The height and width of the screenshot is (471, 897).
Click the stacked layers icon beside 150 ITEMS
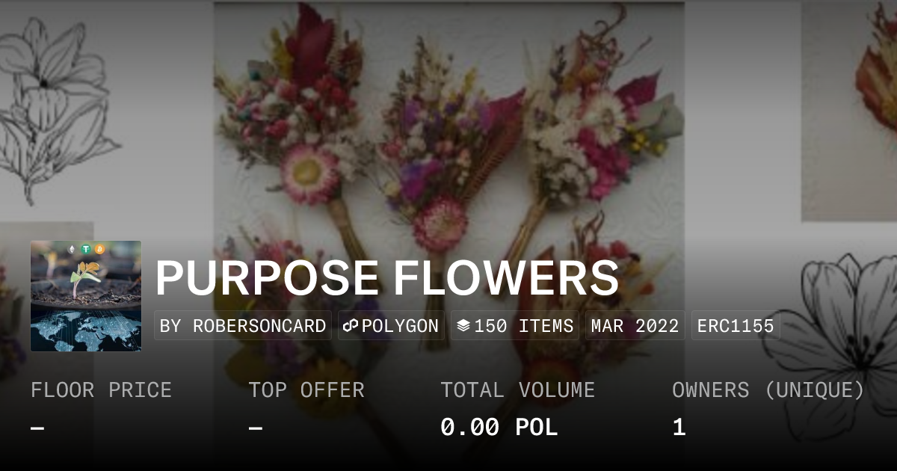(x=463, y=326)
